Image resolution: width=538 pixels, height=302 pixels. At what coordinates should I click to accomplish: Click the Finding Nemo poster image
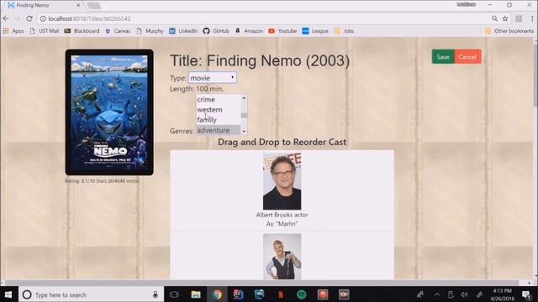click(109, 112)
